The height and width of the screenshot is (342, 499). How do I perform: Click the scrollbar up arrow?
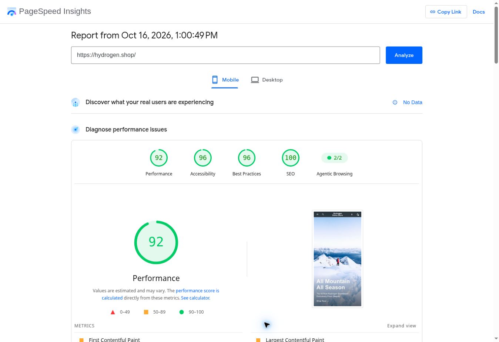coord(496,3)
